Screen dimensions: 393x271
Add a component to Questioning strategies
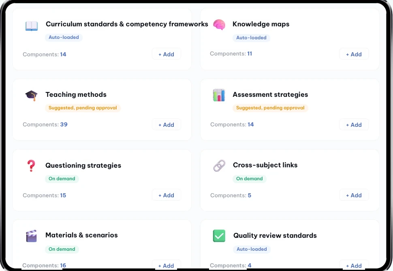click(x=167, y=195)
